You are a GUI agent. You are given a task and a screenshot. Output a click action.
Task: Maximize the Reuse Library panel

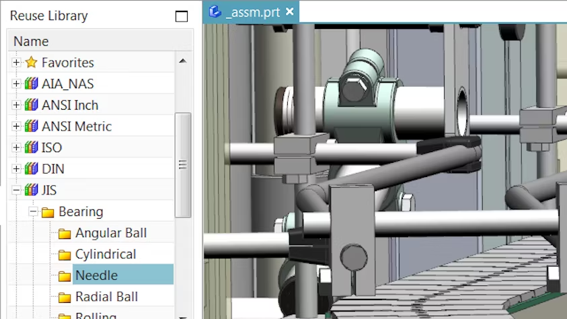(x=182, y=16)
